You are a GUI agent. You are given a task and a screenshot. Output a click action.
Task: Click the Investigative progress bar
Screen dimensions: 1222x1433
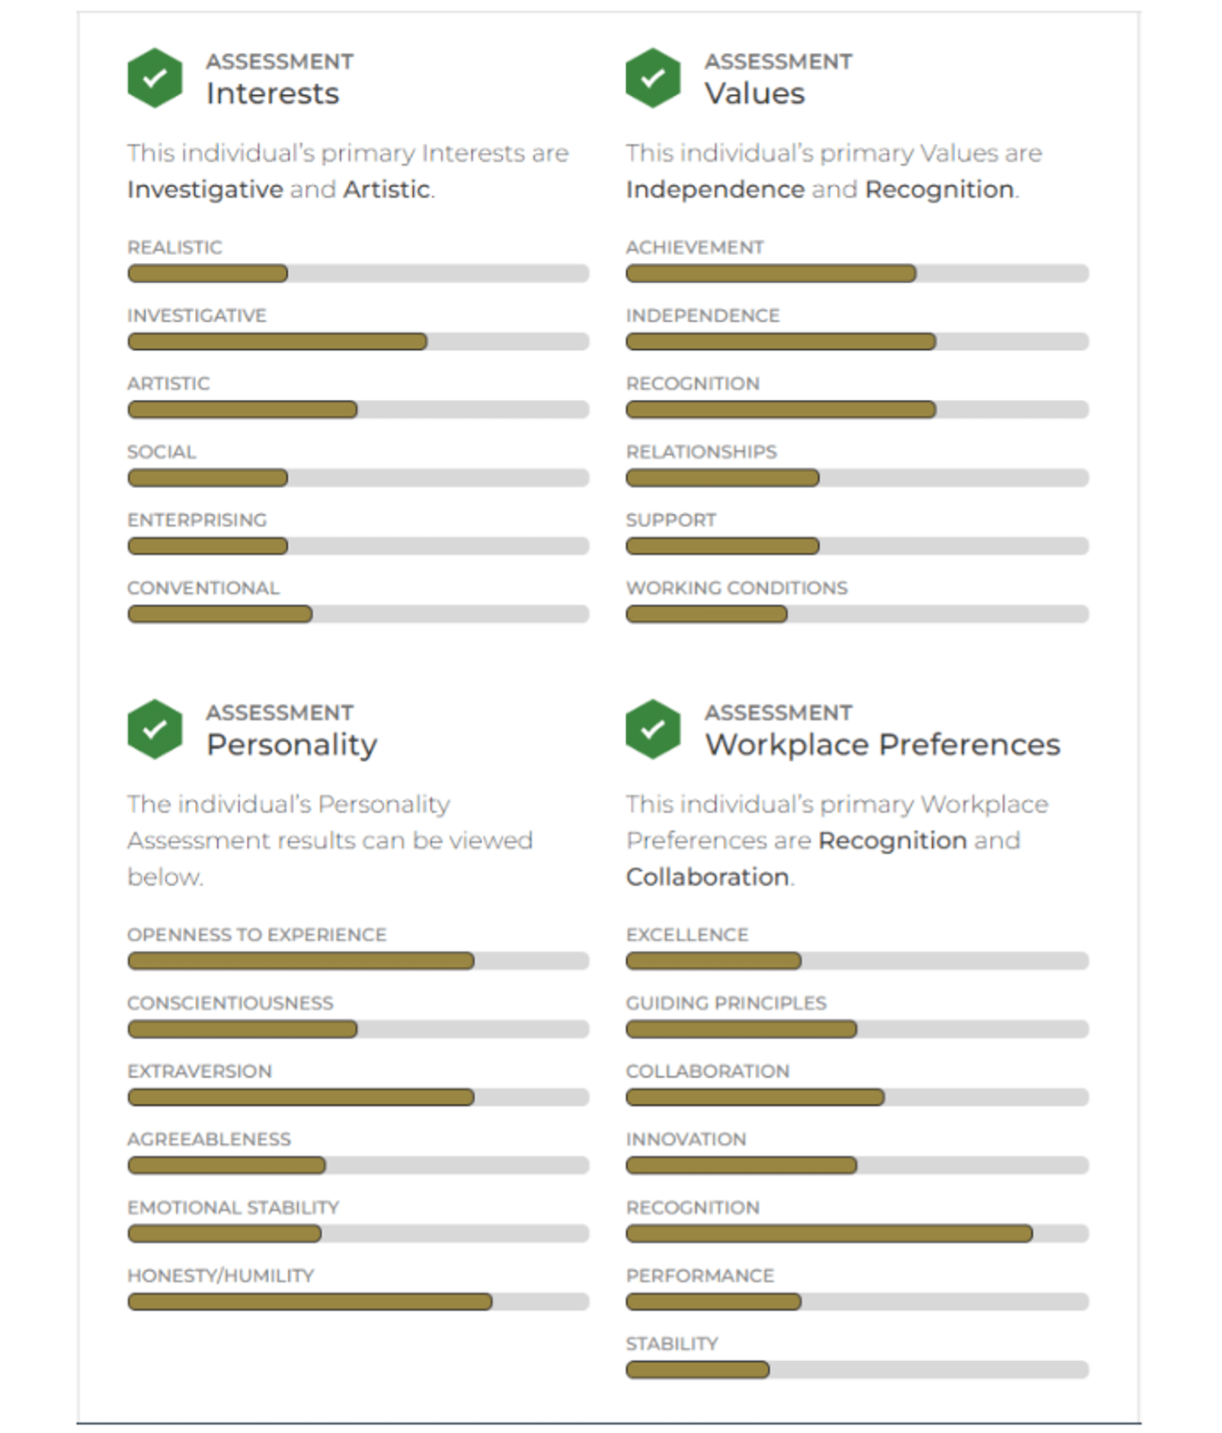point(358,341)
